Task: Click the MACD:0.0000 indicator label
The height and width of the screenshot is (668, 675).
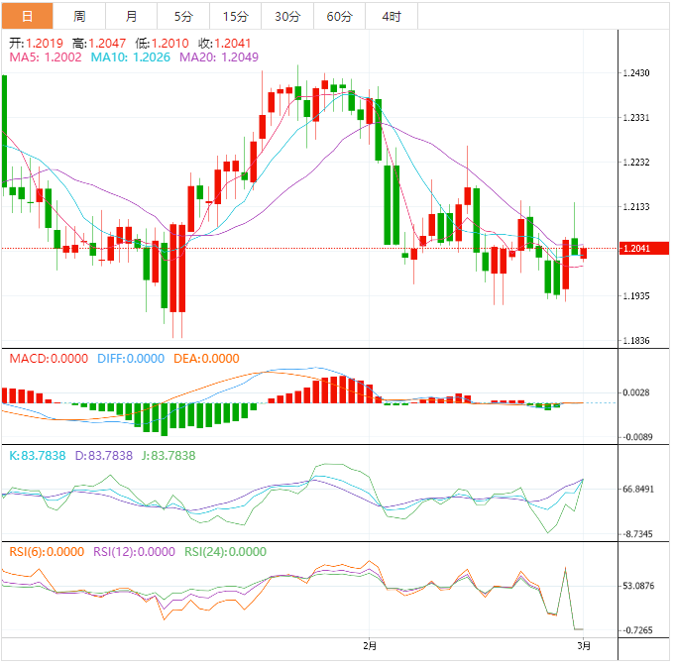Action: [49, 359]
